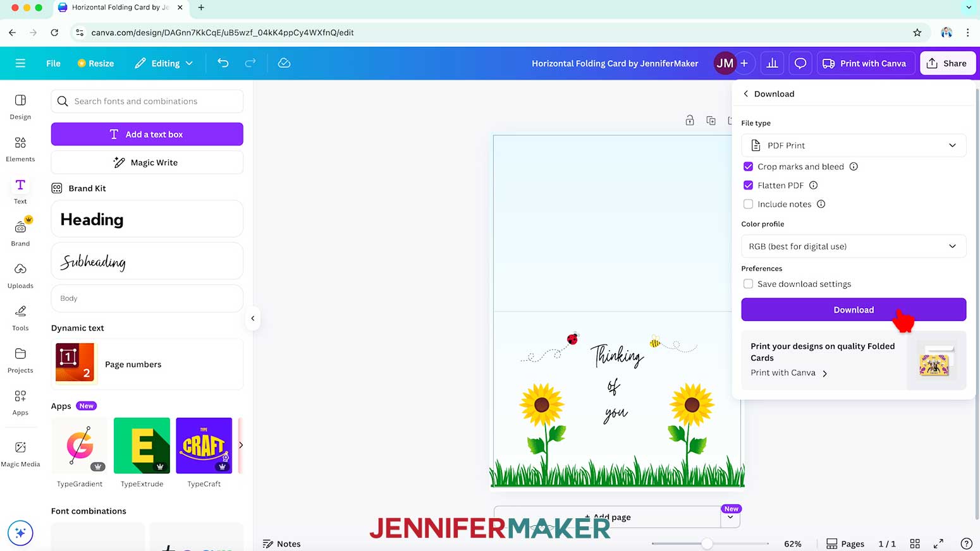This screenshot has width=980, height=551.
Task: Open the TypeCraft app thumbnail
Action: (204, 445)
